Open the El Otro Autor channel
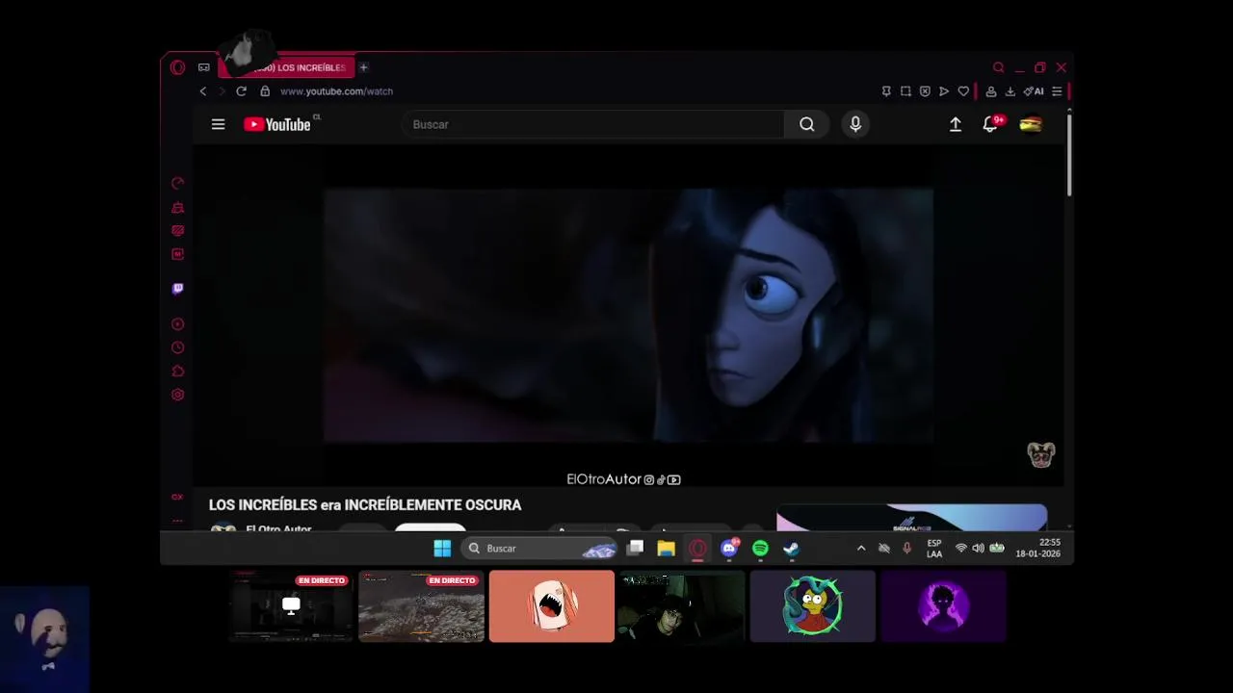The height and width of the screenshot is (693, 1233). (278, 529)
